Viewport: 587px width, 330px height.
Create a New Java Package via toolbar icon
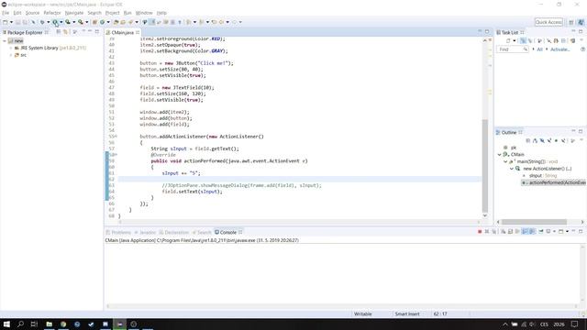[94, 22]
